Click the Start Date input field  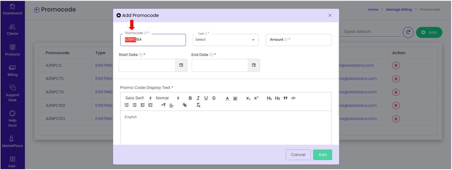147,65
